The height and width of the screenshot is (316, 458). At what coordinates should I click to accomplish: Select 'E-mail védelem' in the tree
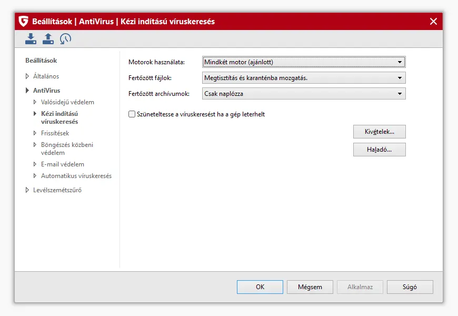(x=62, y=164)
